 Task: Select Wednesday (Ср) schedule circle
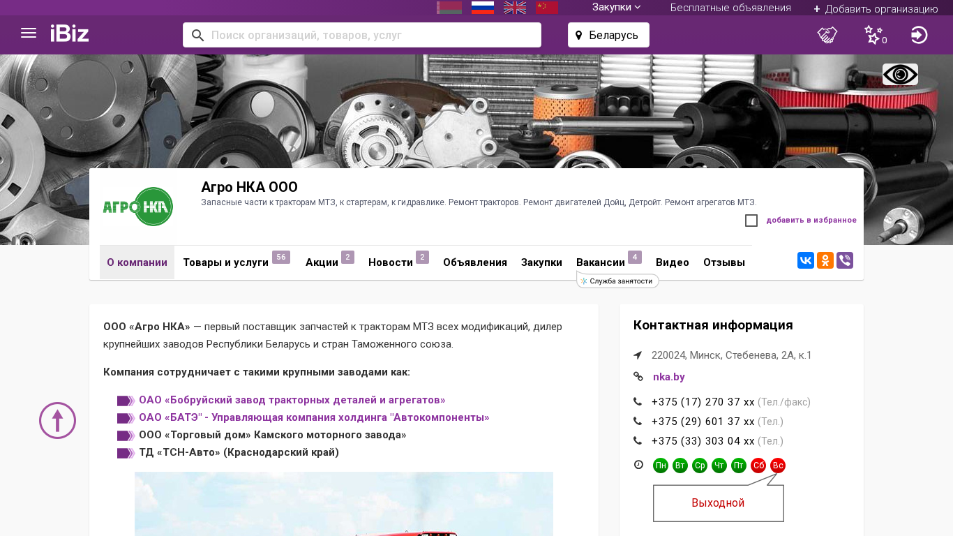point(700,466)
